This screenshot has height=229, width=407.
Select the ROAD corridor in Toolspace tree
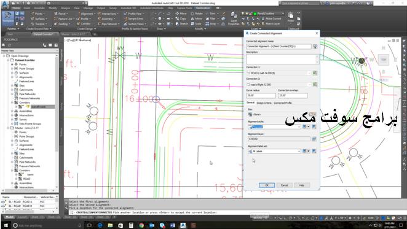[26, 179]
